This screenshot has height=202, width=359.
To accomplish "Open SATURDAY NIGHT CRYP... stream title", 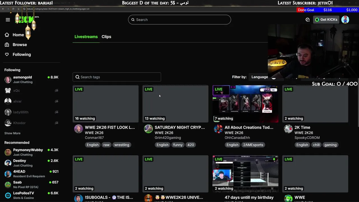I will pyautogui.click(x=180, y=127).
